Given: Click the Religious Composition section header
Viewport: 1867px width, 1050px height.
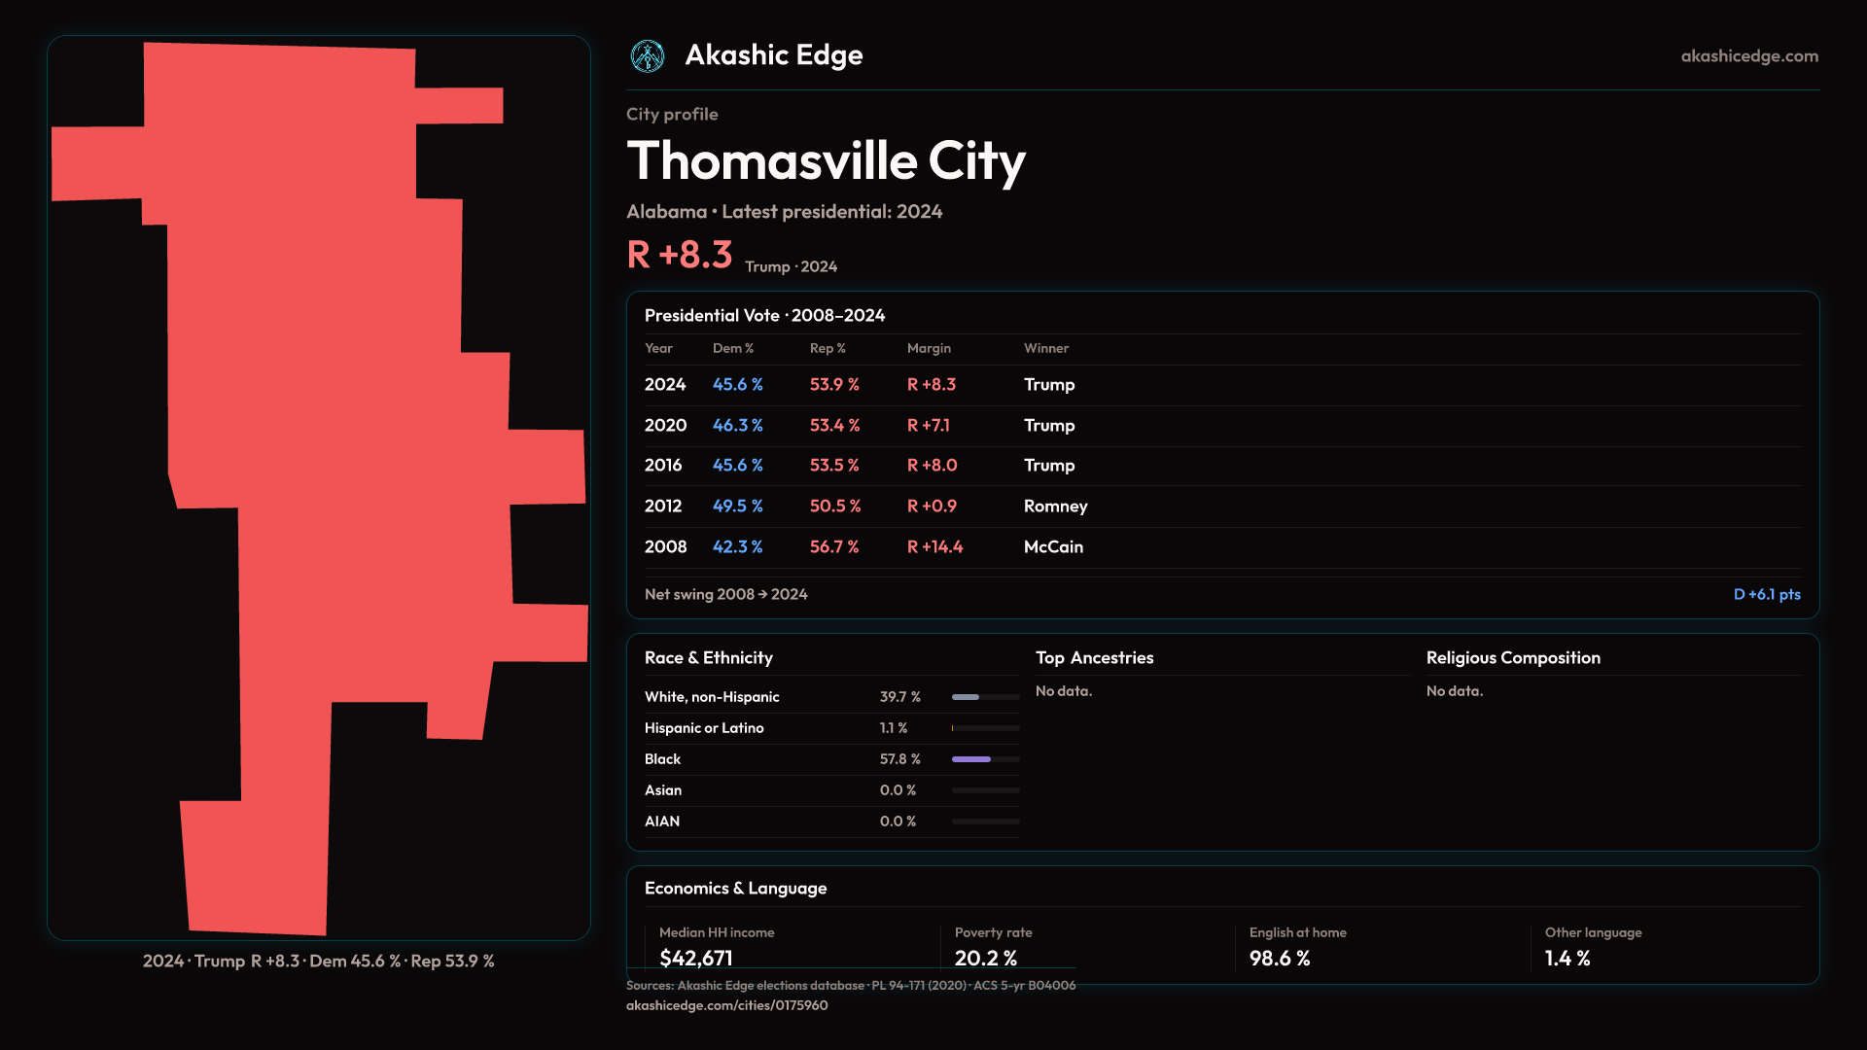Looking at the screenshot, I should pos(1512,658).
